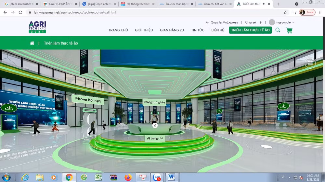This screenshot has width=325, height=182.
Task: Click the user avatar circle
Action: [x=272, y=22]
